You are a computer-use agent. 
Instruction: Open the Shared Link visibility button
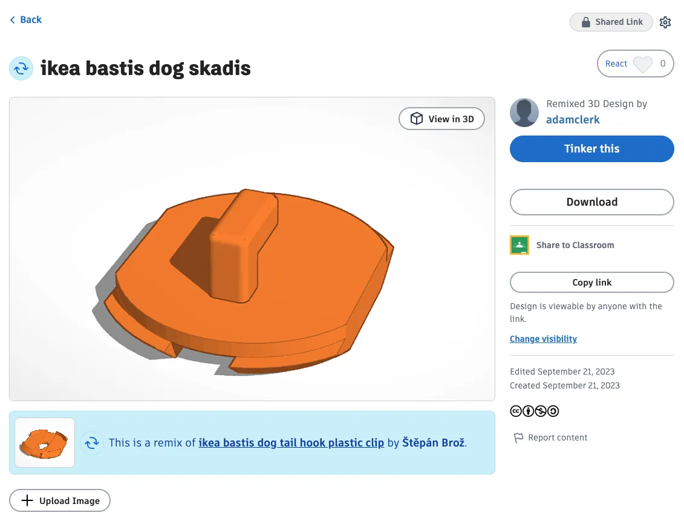[611, 22]
